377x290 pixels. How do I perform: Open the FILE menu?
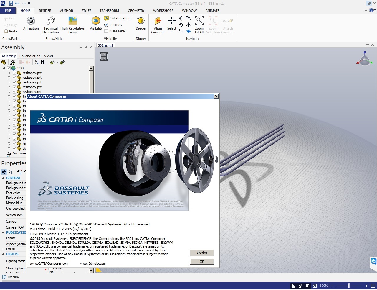[8, 11]
